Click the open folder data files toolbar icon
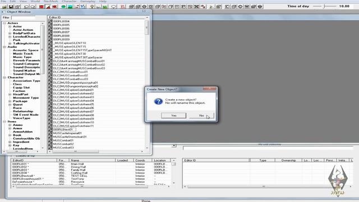This screenshot has width=359, height=202. click(x=4, y=7)
